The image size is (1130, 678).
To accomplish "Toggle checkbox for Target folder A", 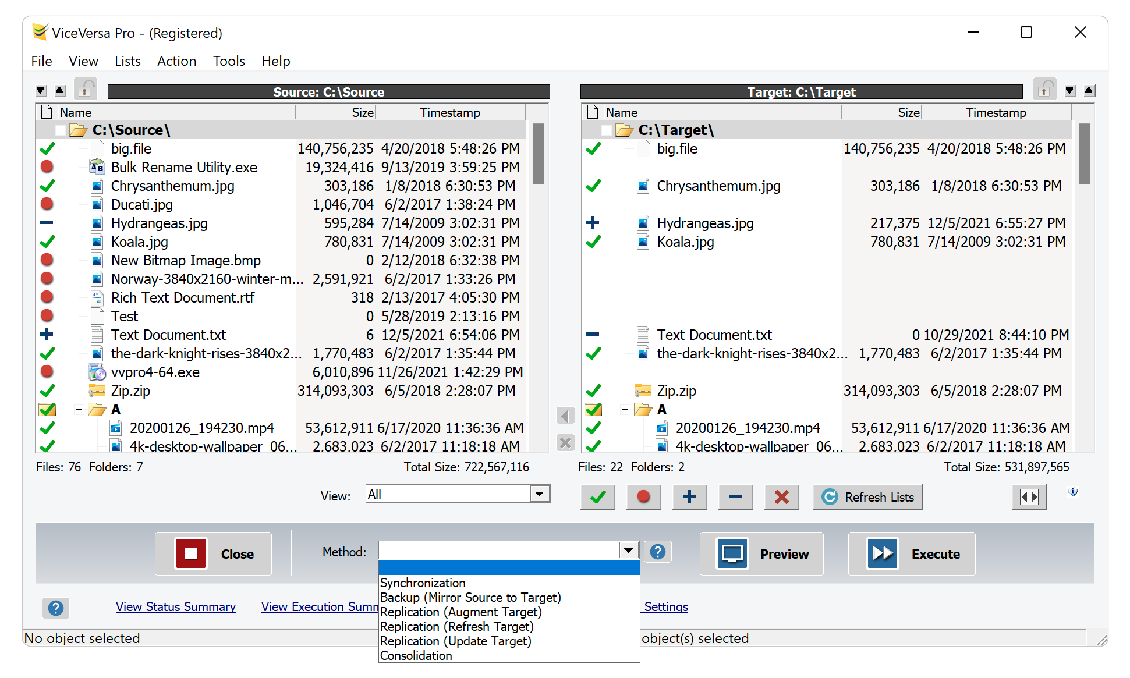I will [x=593, y=410].
